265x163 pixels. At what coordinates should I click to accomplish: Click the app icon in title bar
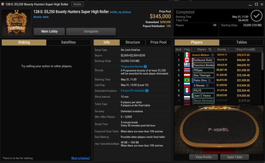click(3, 4)
